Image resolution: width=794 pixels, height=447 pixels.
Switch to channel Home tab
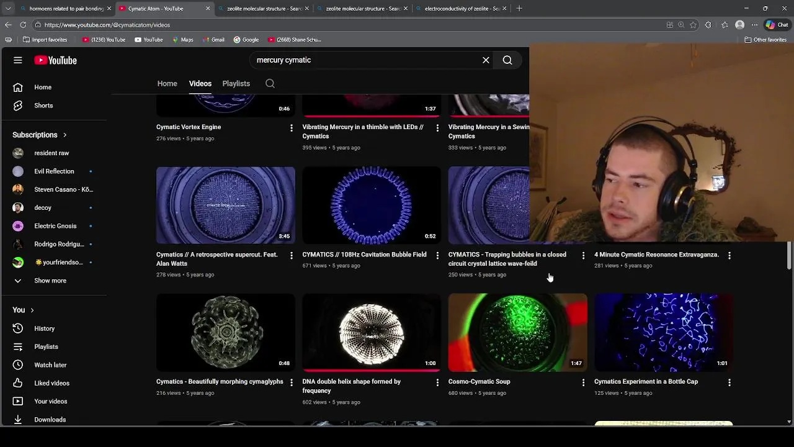pyautogui.click(x=167, y=83)
